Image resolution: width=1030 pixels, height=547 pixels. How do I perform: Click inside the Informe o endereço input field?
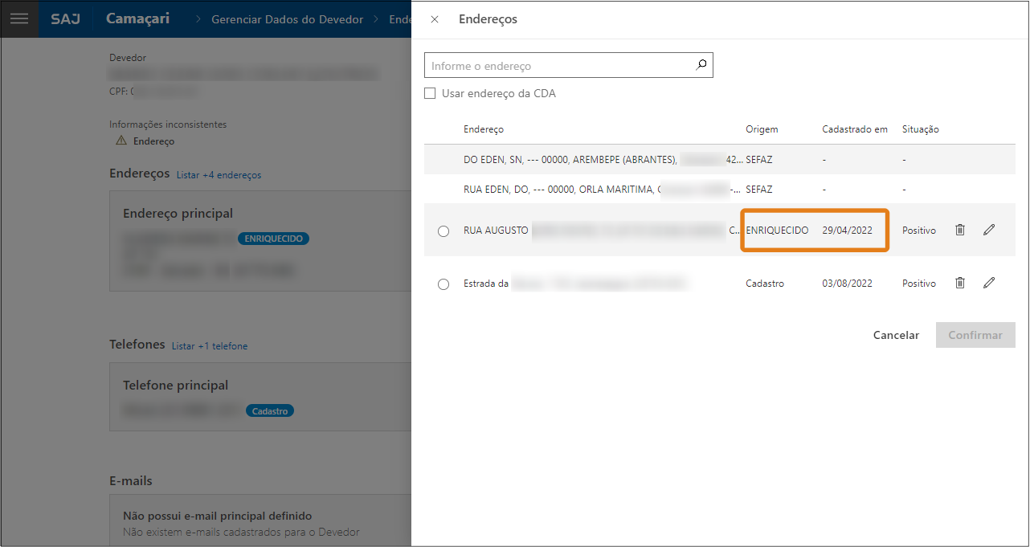click(554, 64)
